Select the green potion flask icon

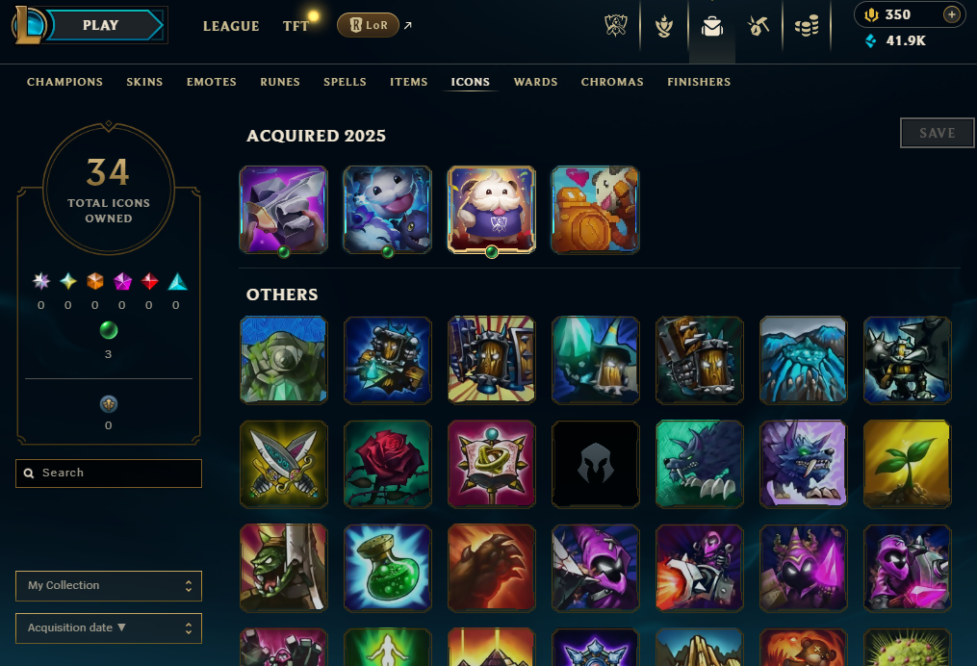(388, 568)
